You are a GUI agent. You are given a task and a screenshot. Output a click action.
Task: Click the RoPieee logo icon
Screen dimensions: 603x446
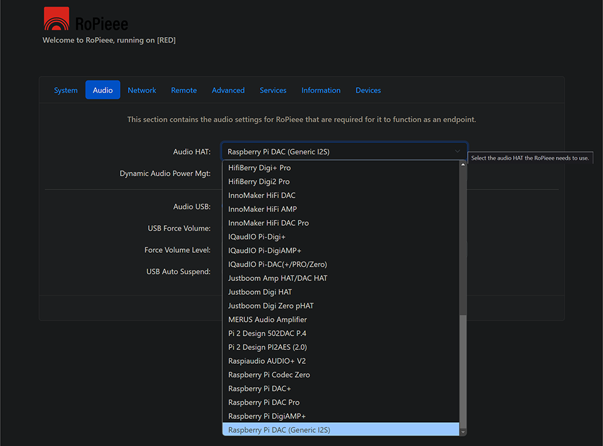pos(56,19)
